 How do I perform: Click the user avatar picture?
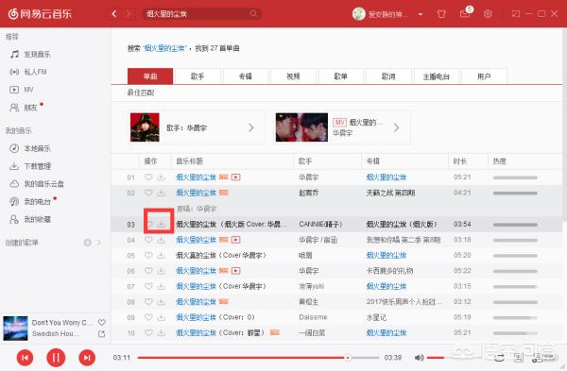pyautogui.click(x=359, y=14)
